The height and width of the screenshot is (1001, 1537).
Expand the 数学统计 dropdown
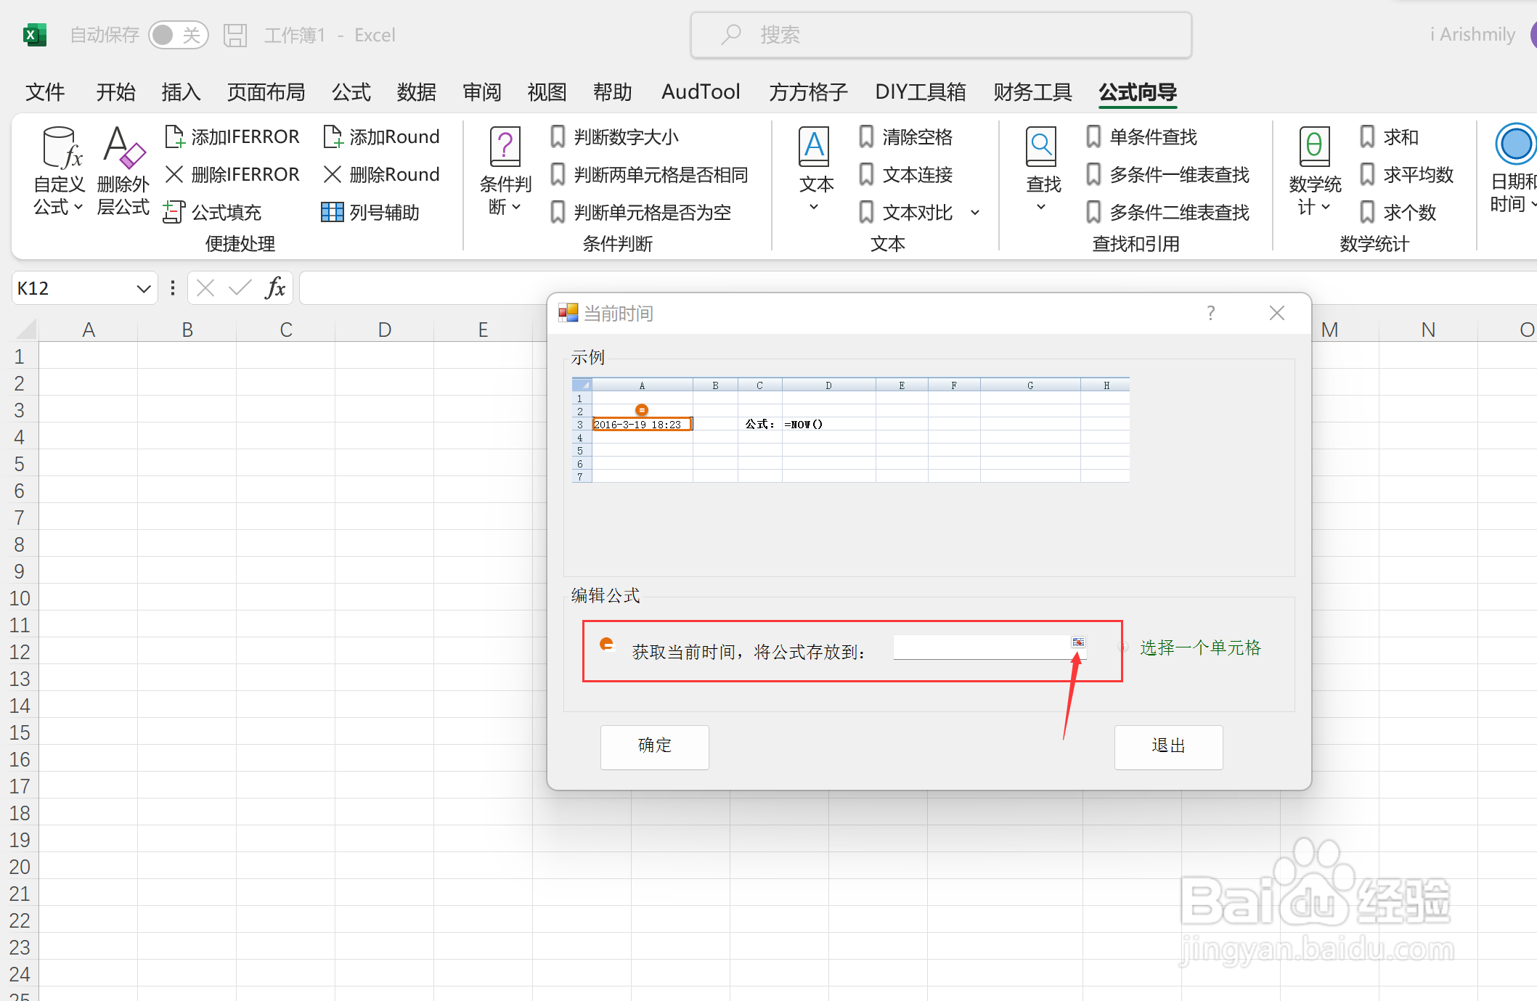1326,206
